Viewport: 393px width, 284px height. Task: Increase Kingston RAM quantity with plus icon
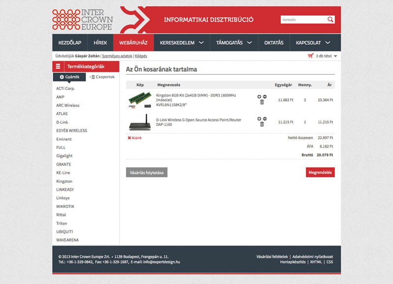pos(259,97)
